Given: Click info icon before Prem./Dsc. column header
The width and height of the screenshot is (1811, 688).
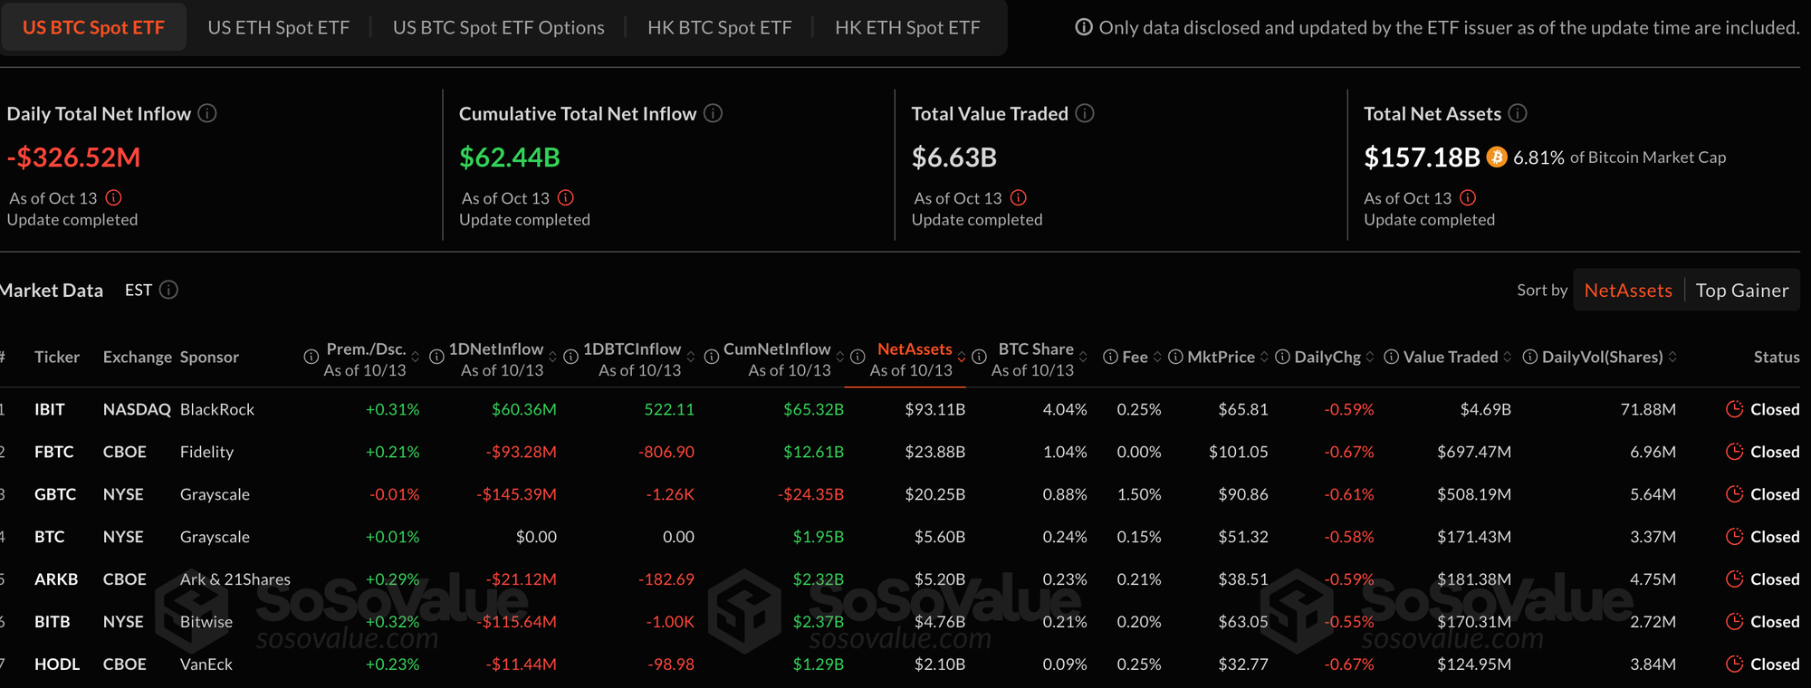Looking at the screenshot, I should pos(311,357).
